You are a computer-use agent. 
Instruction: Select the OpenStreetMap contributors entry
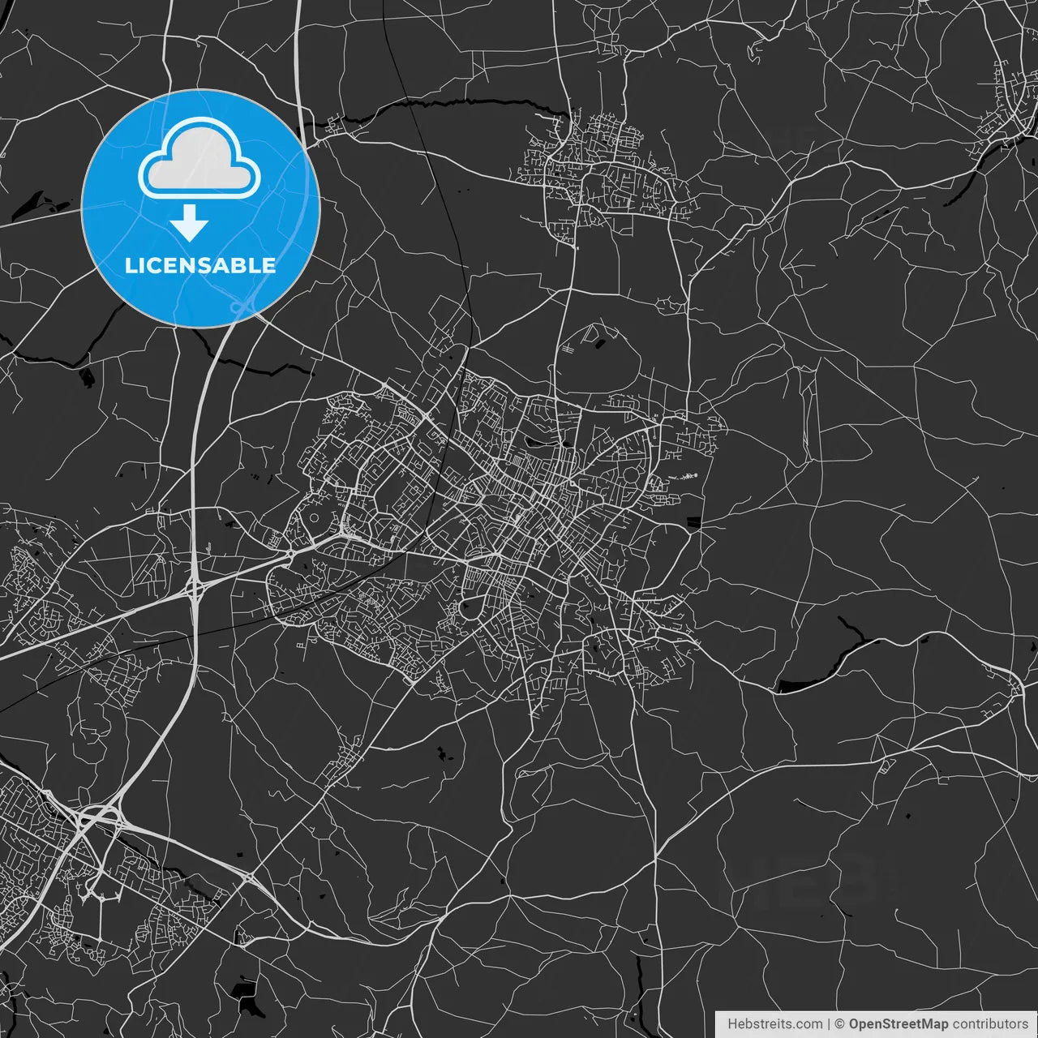pyautogui.click(x=933, y=1023)
